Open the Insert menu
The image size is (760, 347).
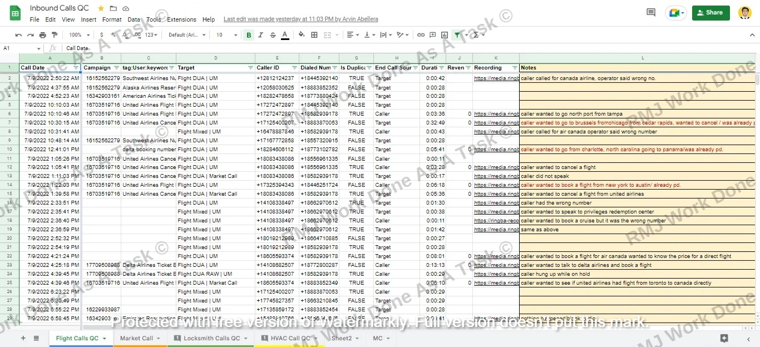[x=88, y=19]
